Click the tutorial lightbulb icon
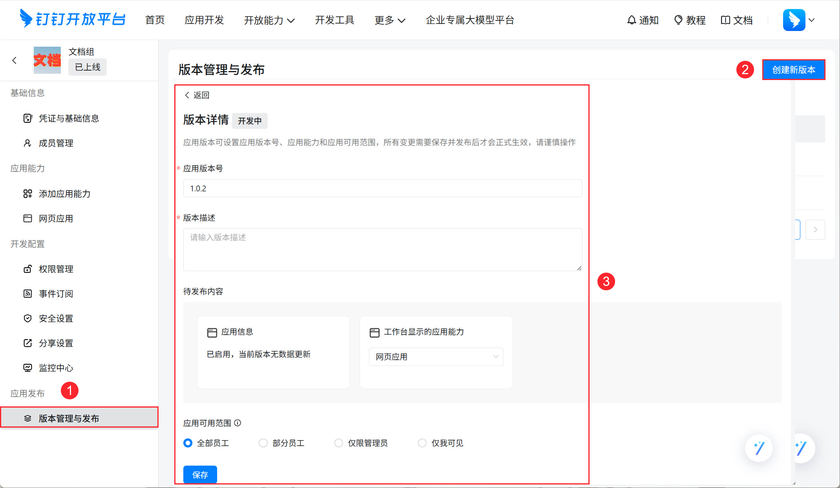 (678, 20)
